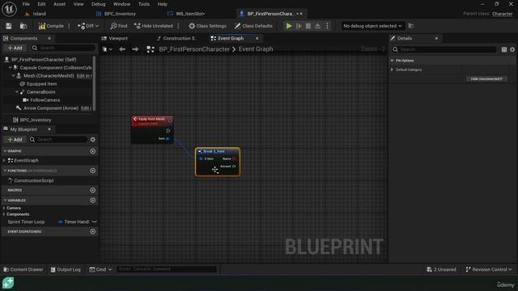Collapse the Mesh (CharacterMesh0) tree
518x291 pixels.
pyautogui.click(x=14, y=75)
